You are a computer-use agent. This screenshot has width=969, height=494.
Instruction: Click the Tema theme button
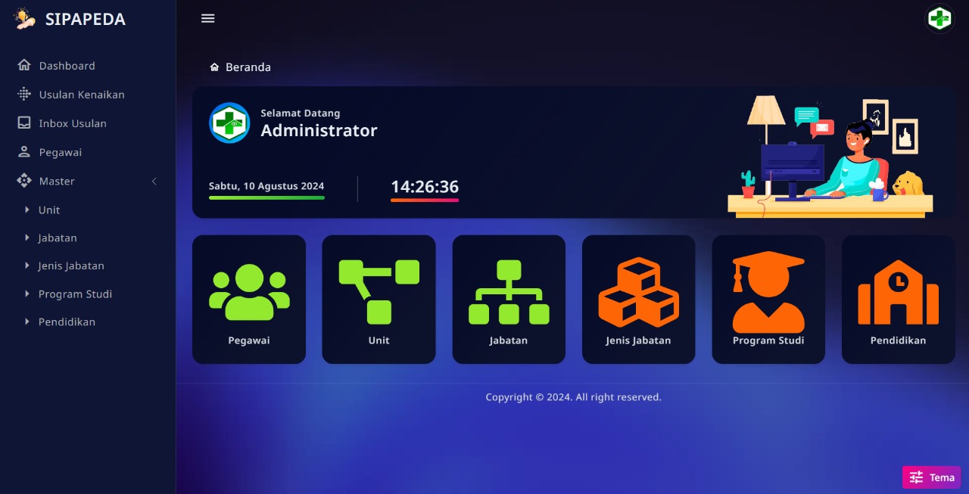[931, 477]
